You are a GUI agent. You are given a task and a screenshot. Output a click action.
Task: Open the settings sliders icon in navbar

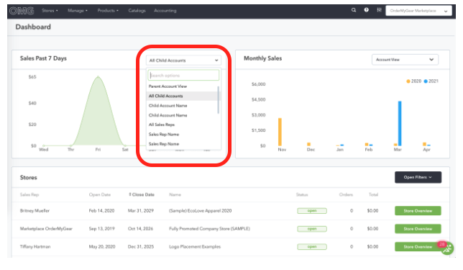pyautogui.click(x=379, y=10)
